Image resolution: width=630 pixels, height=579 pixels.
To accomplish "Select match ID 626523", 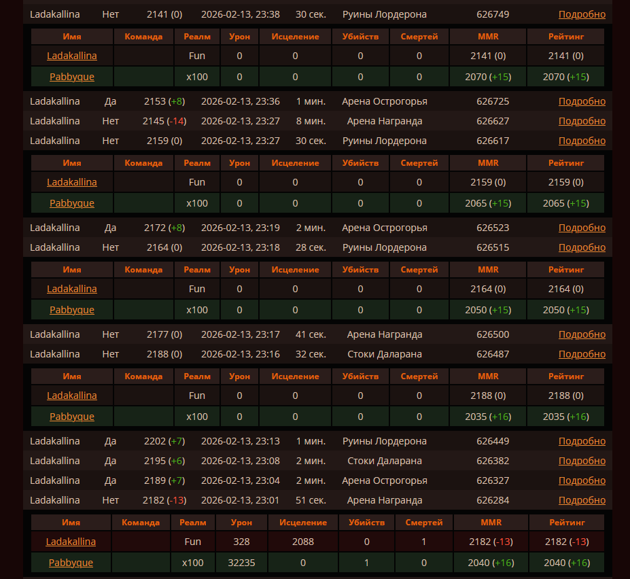I will tap(493, 228).
